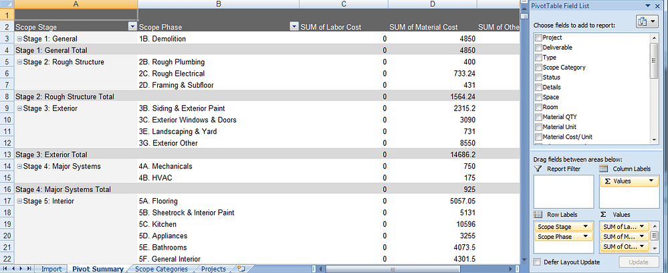Viewport: 668px width, 273px height.
Task: Jump to the last sheet tab
Action: coord(29,269)
